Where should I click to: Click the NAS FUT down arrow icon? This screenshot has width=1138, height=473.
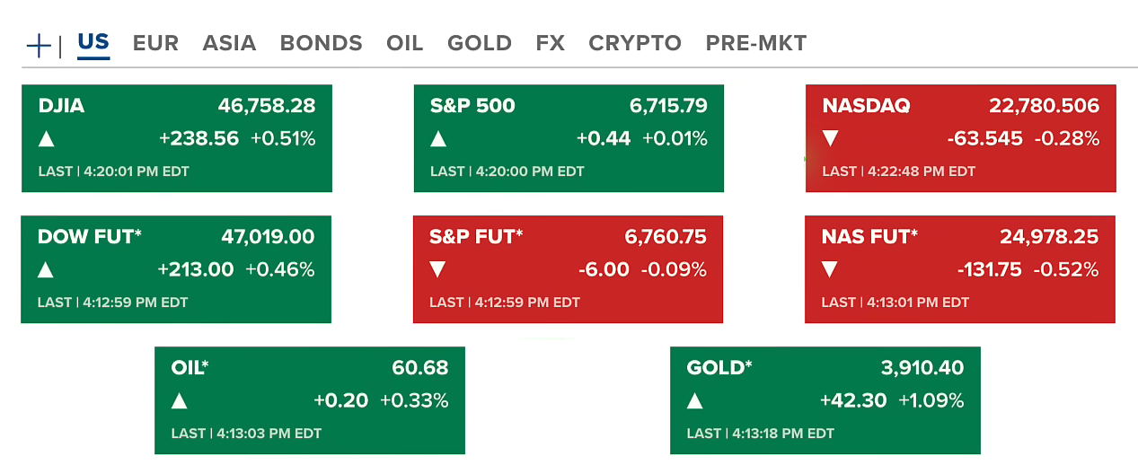pos(830,270)
